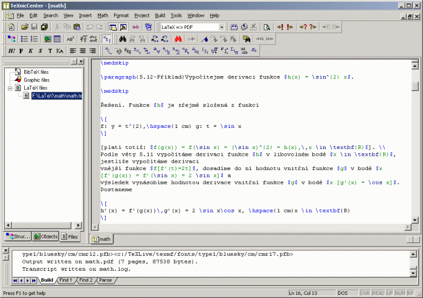Collapse the LaTeX files tree node
Viewport: 423px width, 298px height.
pos(10,88)
